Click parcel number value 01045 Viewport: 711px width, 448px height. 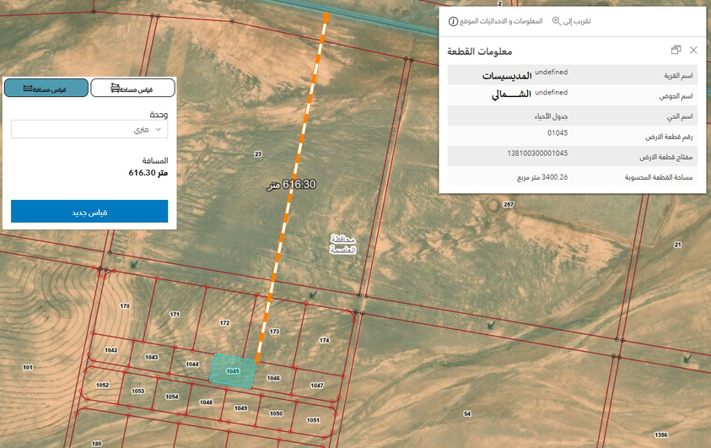tap(557, 132)
